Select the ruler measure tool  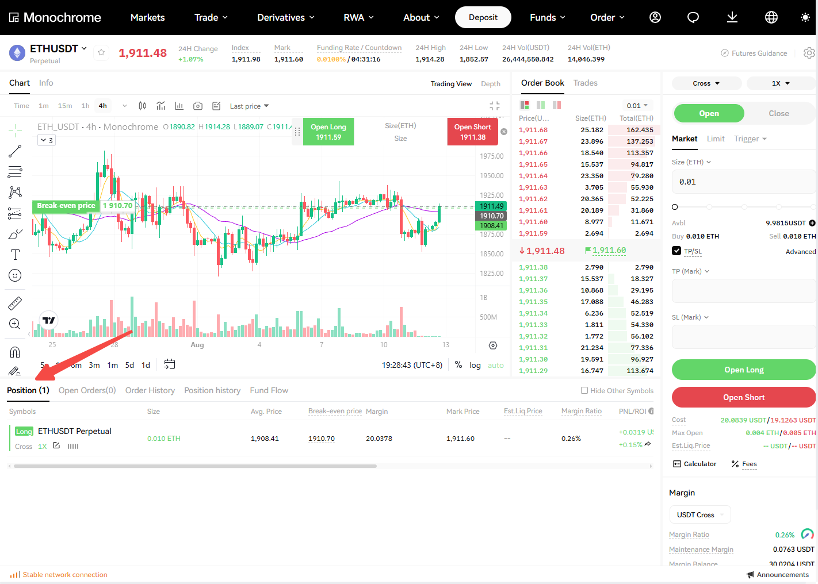tap(15, 303)
